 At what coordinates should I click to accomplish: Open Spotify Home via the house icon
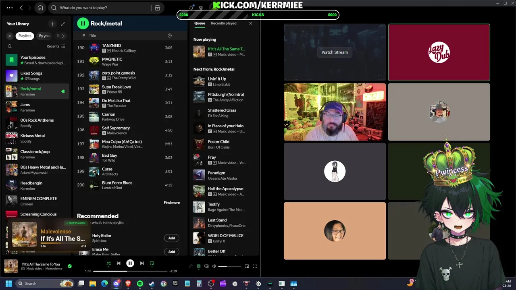[x=40, y=8]
